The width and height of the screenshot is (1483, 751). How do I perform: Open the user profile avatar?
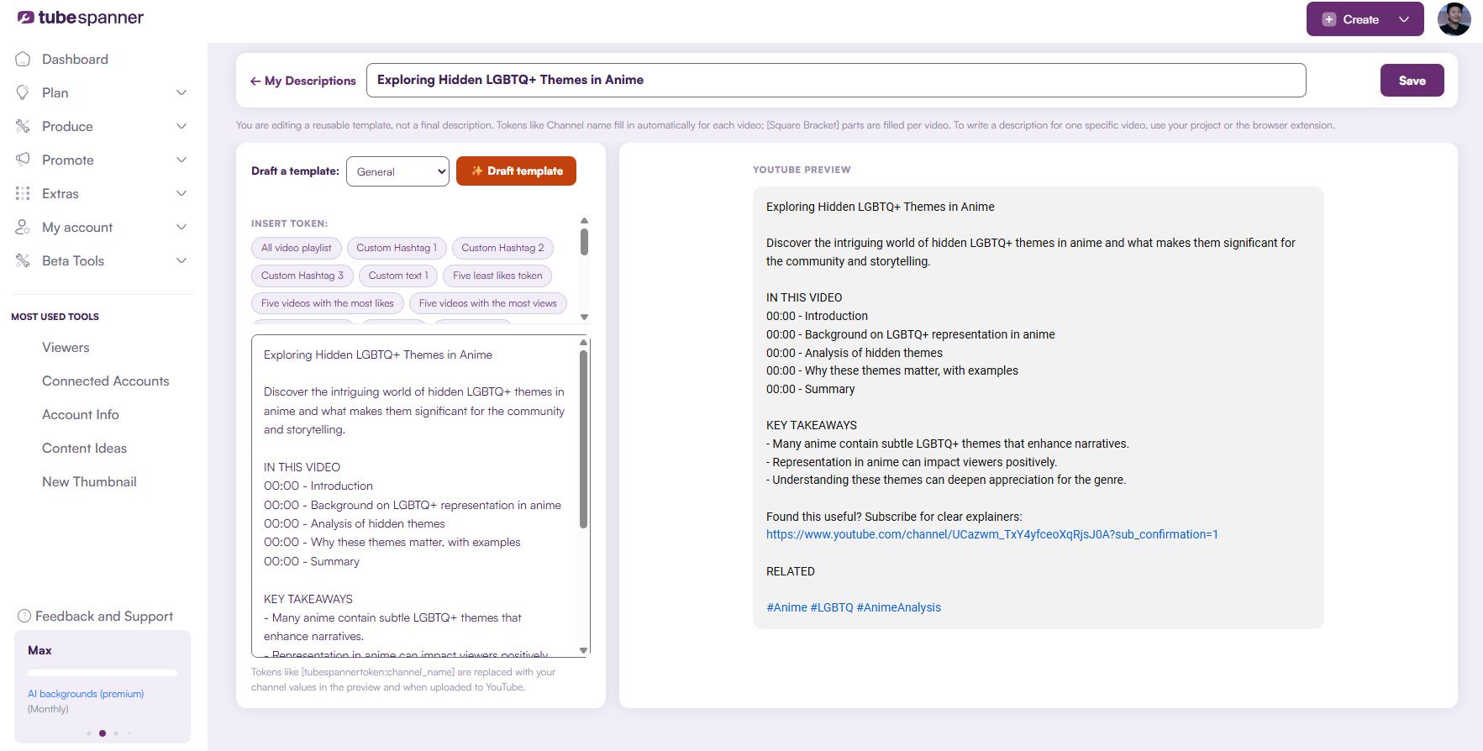tap(1454, 19)
